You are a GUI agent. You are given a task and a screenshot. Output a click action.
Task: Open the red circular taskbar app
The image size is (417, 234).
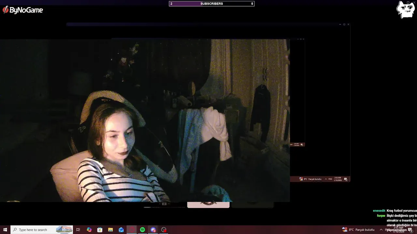click(132, 230)
